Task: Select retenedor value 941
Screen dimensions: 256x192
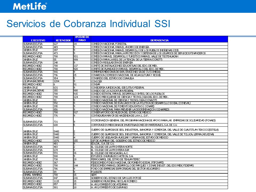Action: coord(56,72)
